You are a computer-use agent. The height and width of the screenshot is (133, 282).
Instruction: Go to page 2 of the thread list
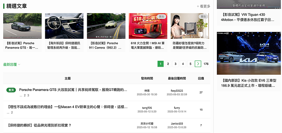click(x=168, y=64)
